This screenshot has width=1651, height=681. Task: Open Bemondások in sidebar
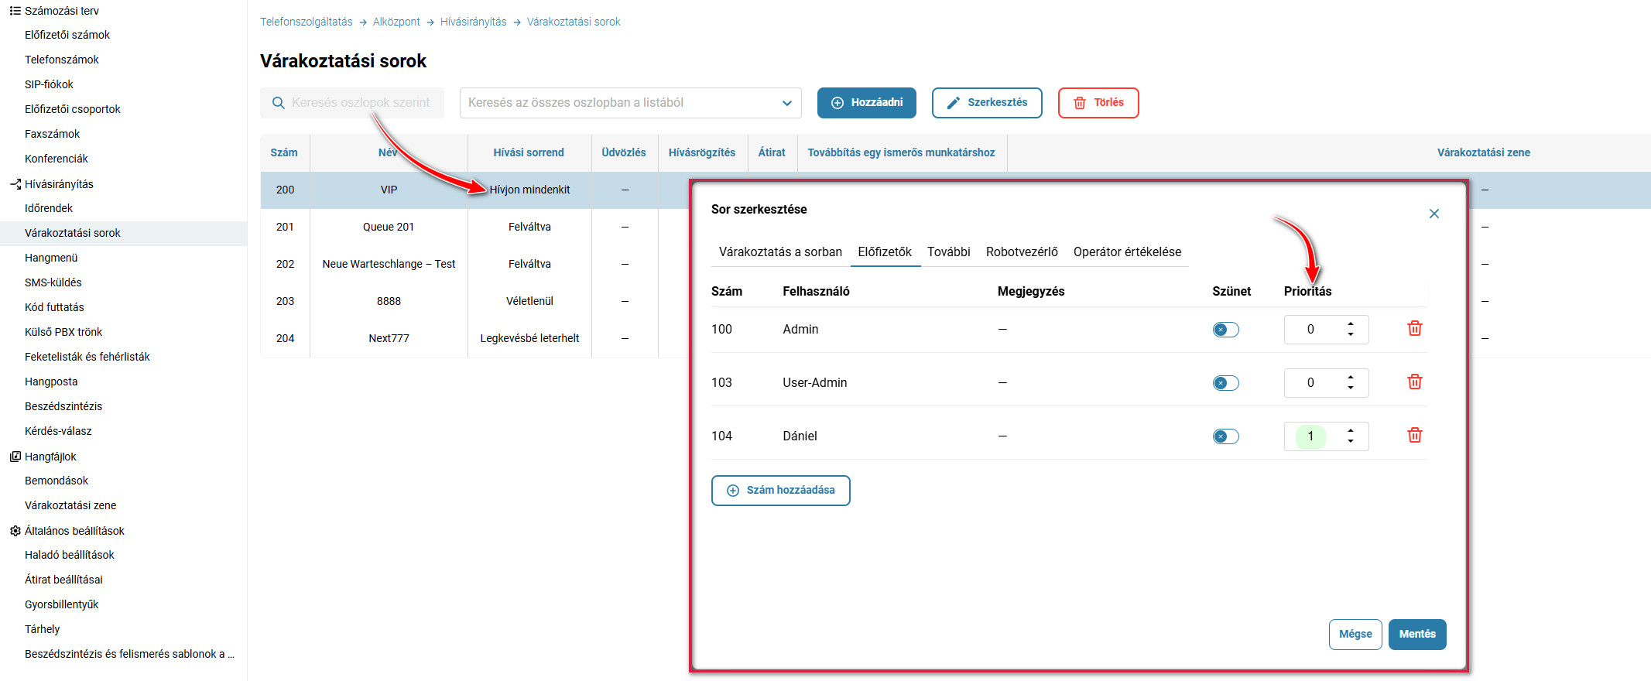click(57, 481)
